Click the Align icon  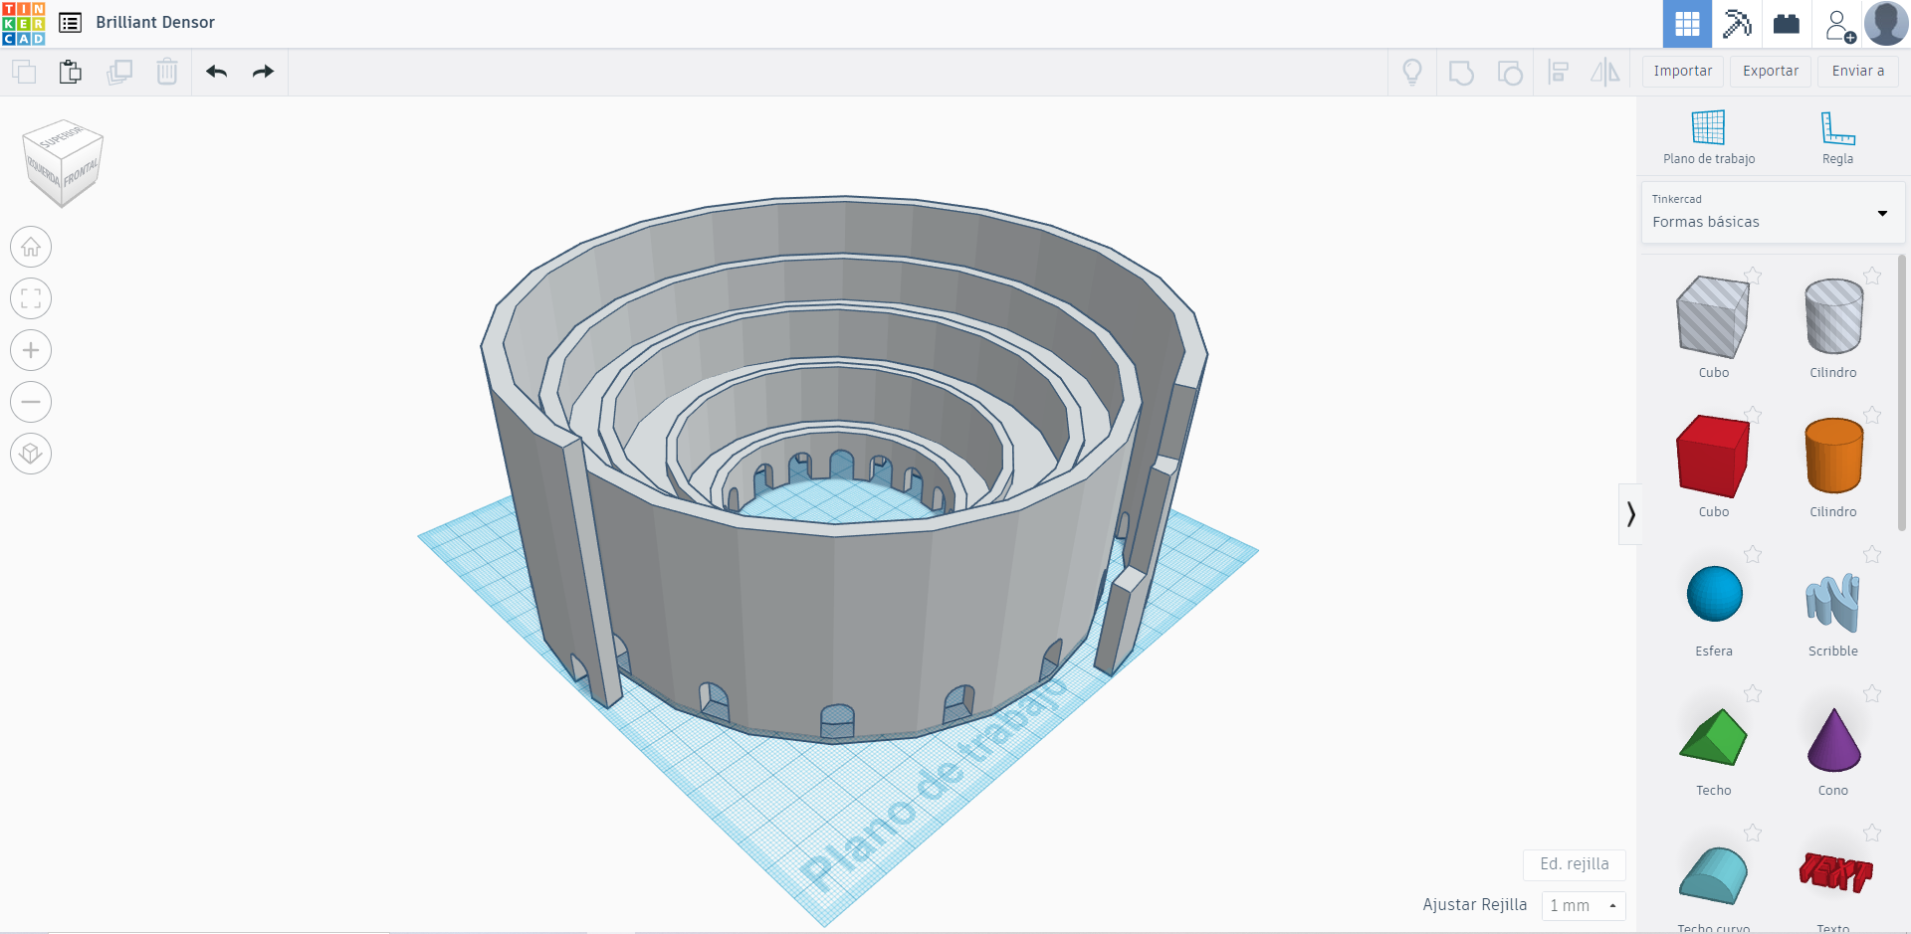click(x=1559, y=72)
